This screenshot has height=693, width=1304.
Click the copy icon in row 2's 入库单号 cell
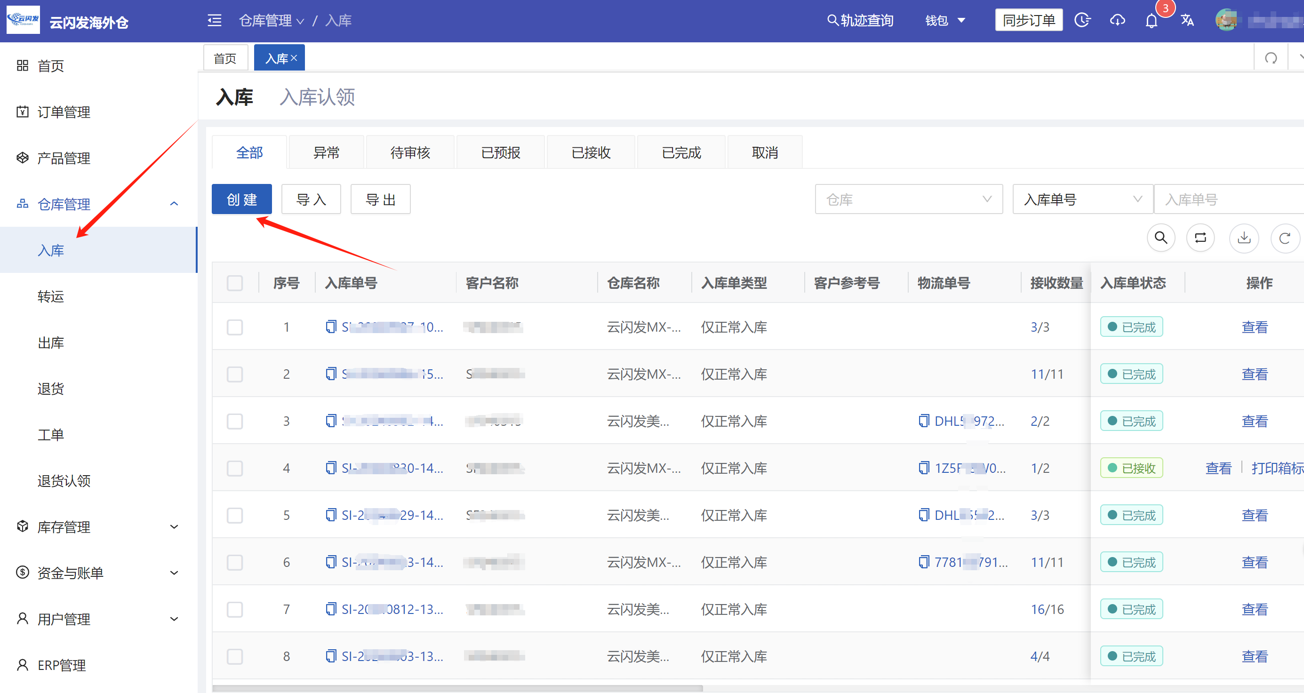pyautogui.click(x=331, y=374)
